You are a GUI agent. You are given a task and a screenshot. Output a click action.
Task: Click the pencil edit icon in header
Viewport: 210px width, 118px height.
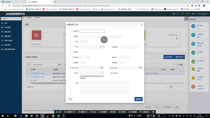click(x=182, y=14)
